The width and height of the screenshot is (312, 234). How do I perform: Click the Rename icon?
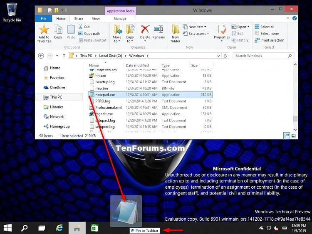tap(158, 30)
